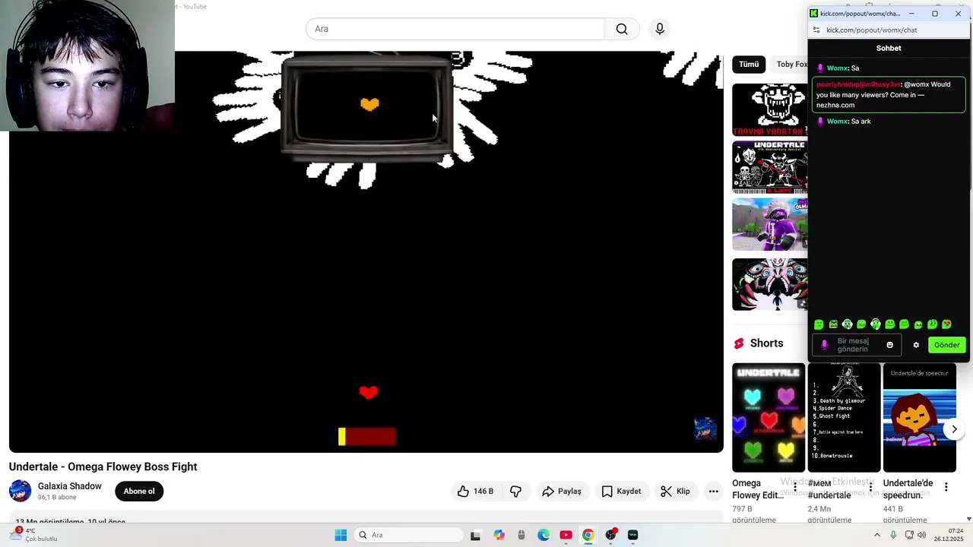The width and height of the screenshot is (973, 547).
Task: Open the Omega Flowey face video thumbnail
Action: tap(769, 284)
